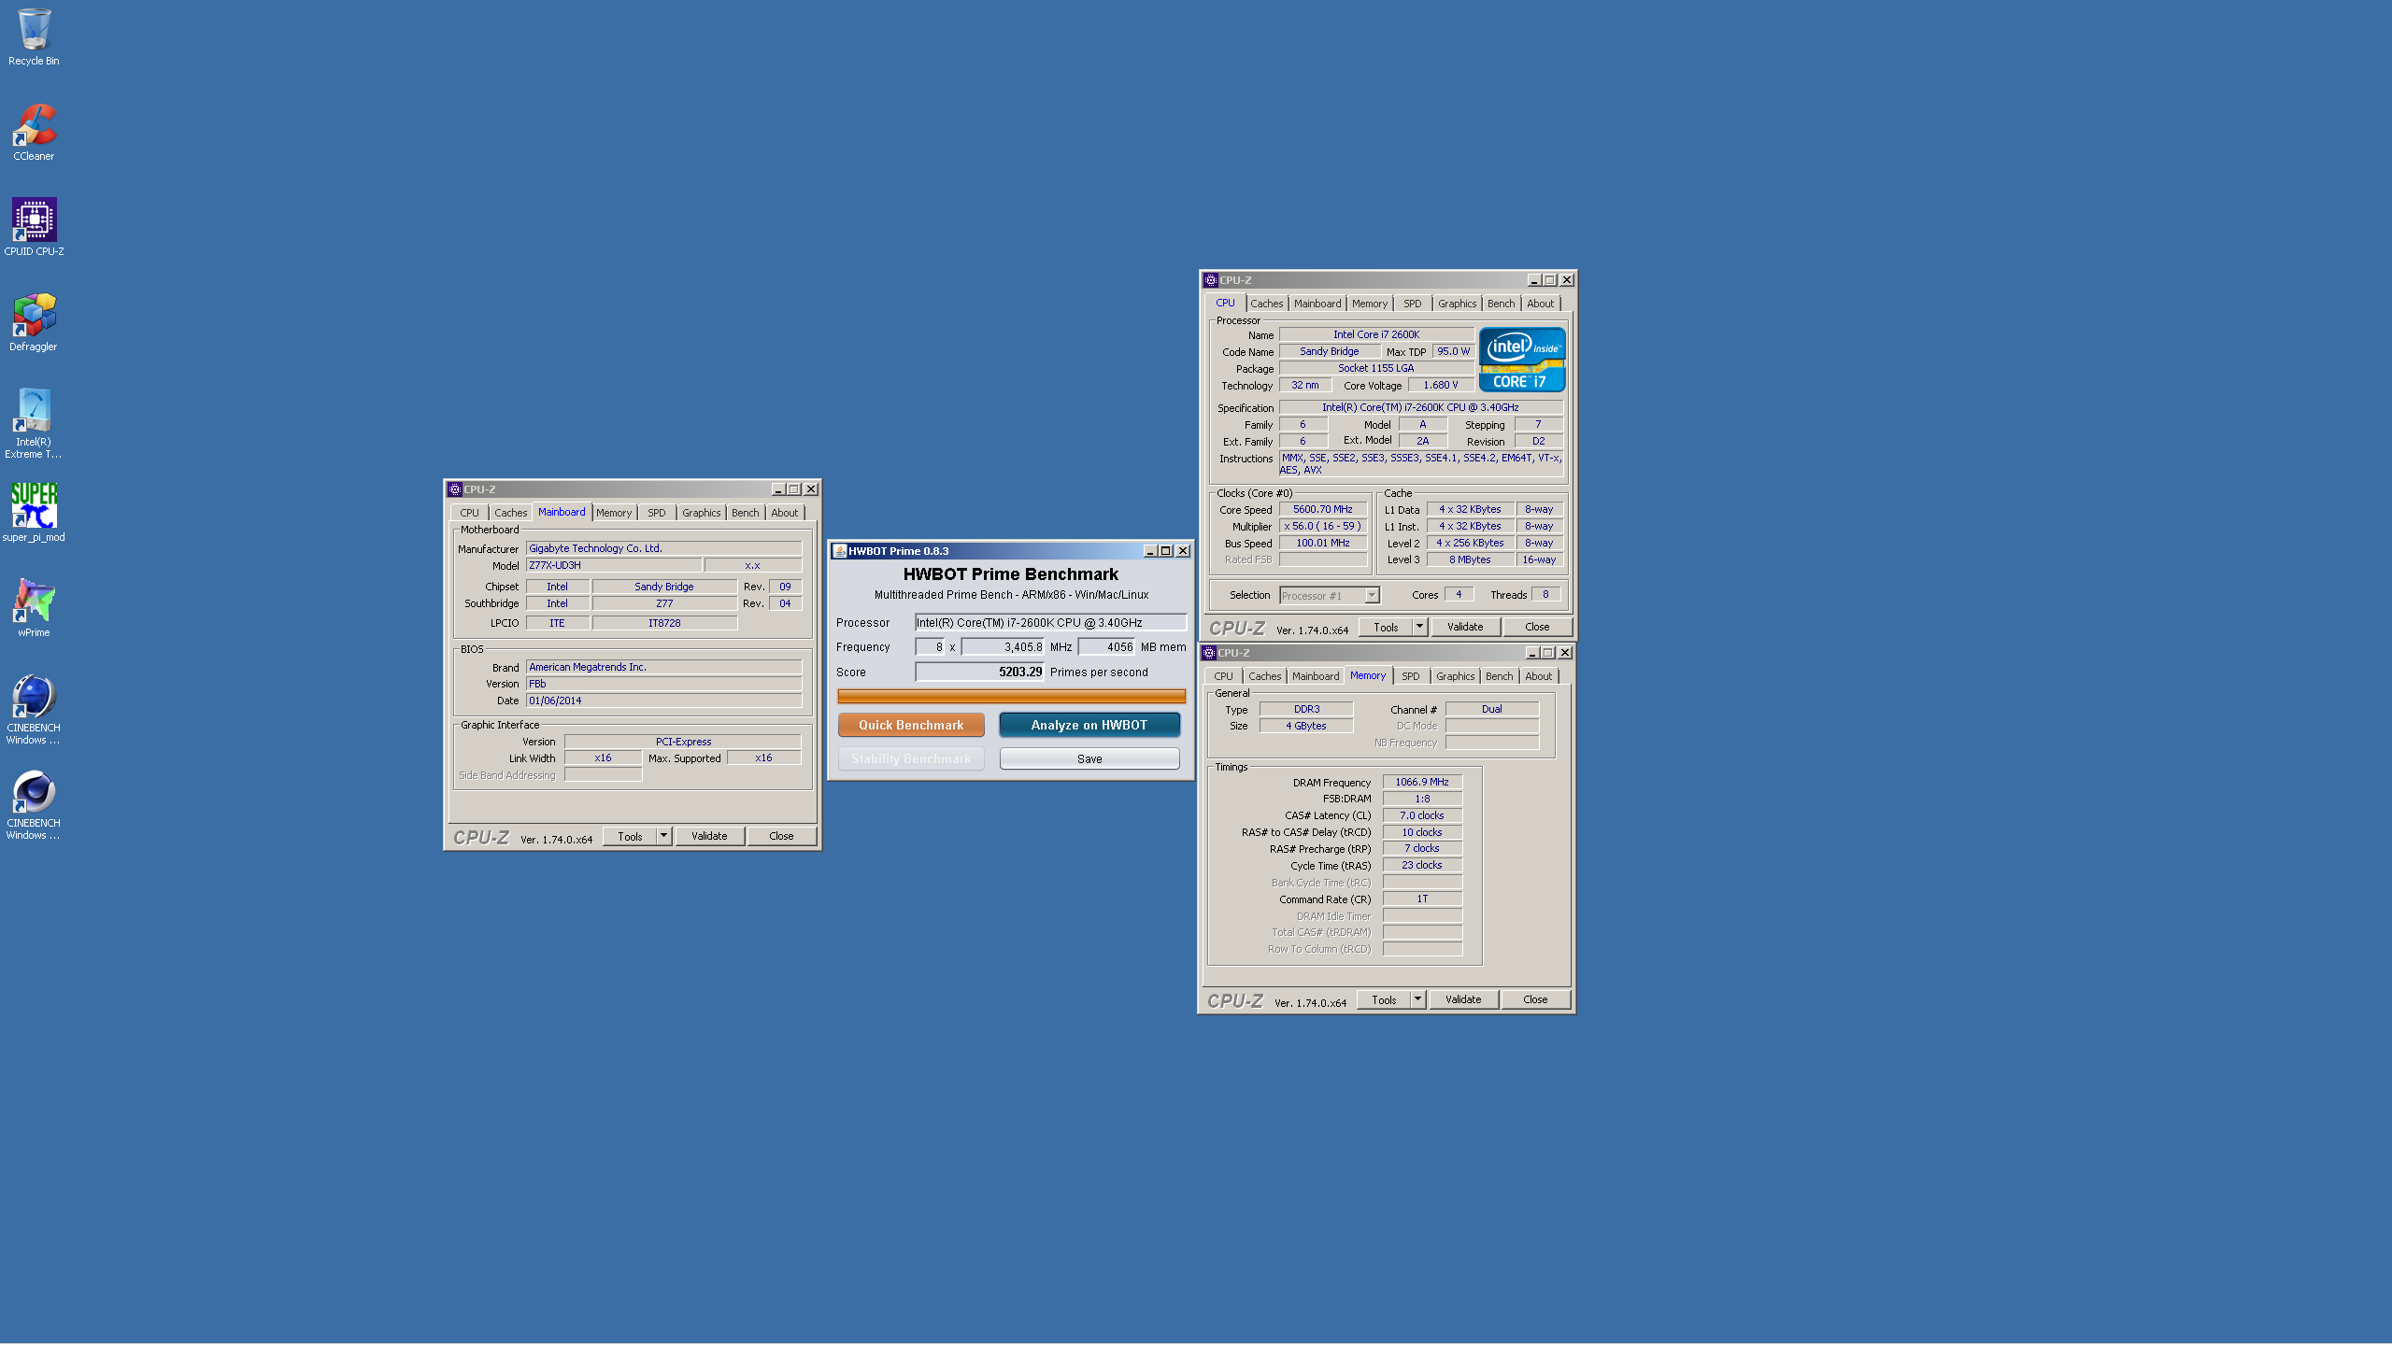The height and width of the screenshot is (1345, 2392).
Task: Open the Recycle Bin desktop icon
Action: pyautogui.click(x=34, y=37)
